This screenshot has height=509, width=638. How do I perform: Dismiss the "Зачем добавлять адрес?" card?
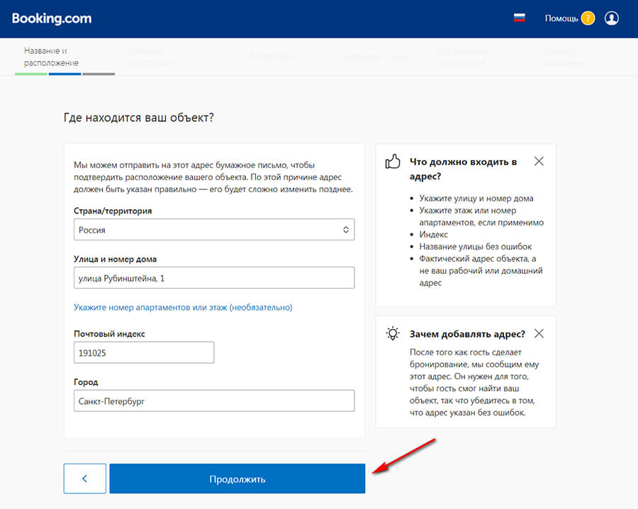[539, 333]
